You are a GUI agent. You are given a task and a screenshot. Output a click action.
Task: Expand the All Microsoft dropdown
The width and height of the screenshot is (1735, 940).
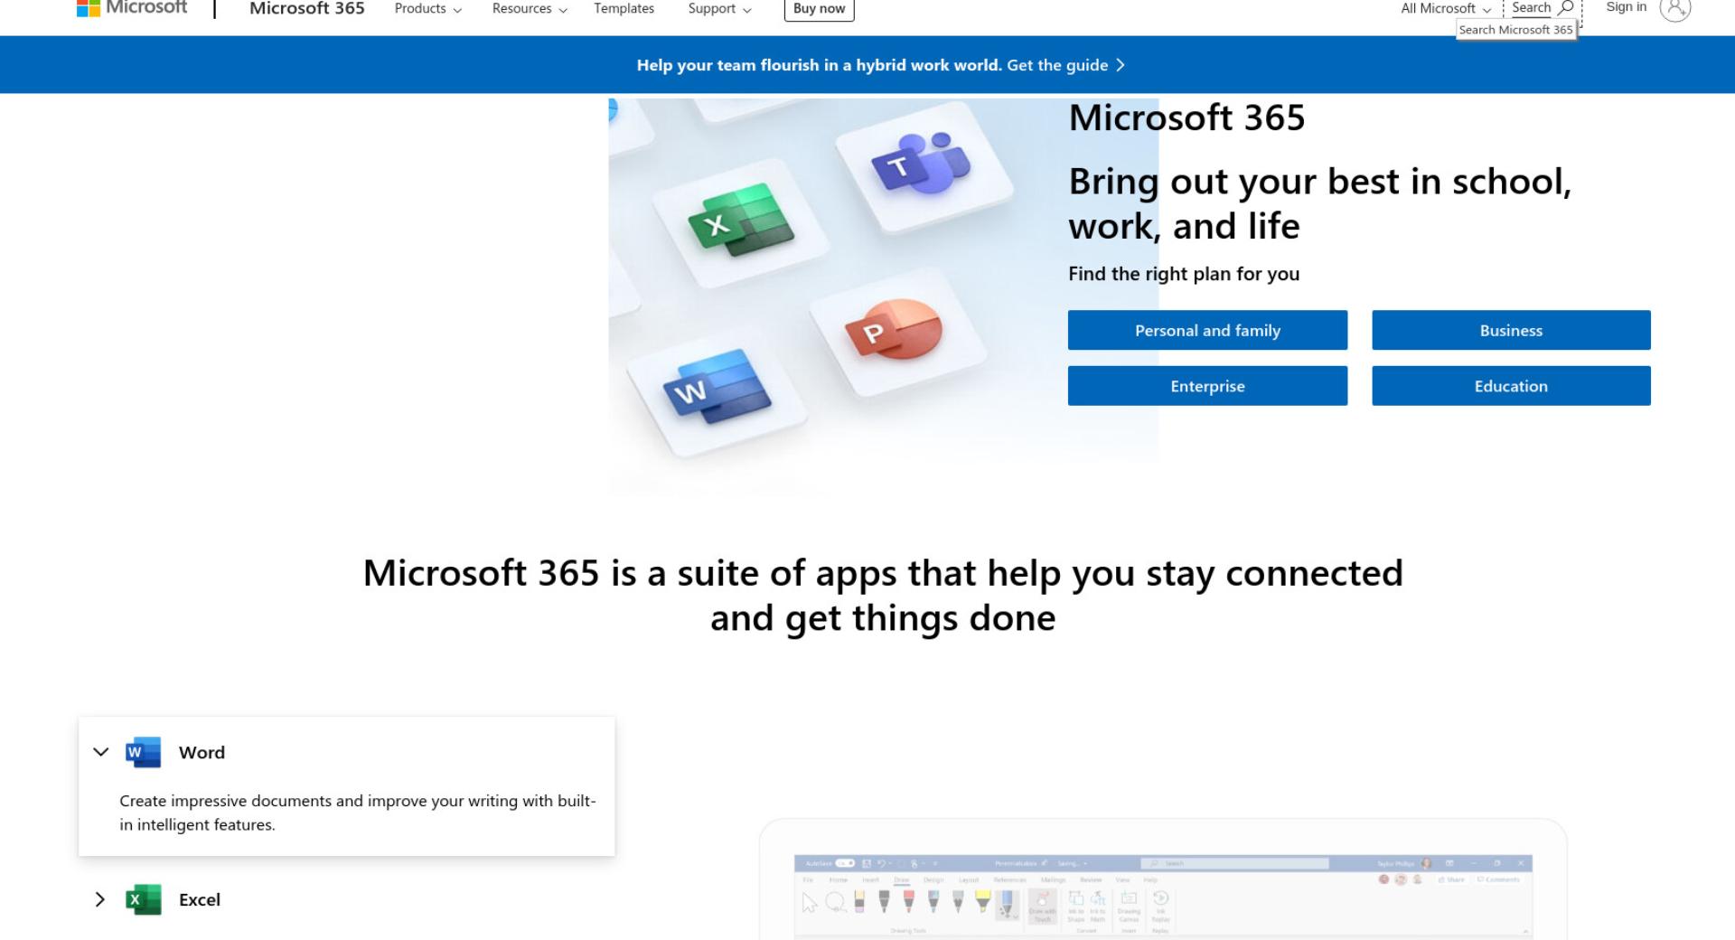click(x=1445, y=9)
